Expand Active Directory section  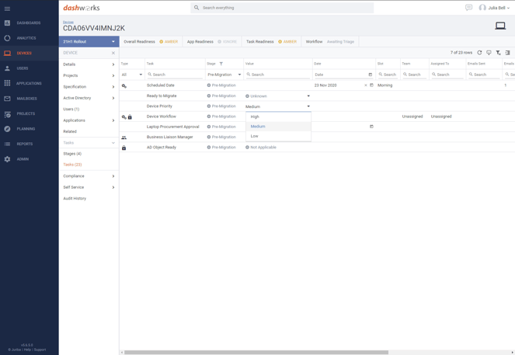89,98
